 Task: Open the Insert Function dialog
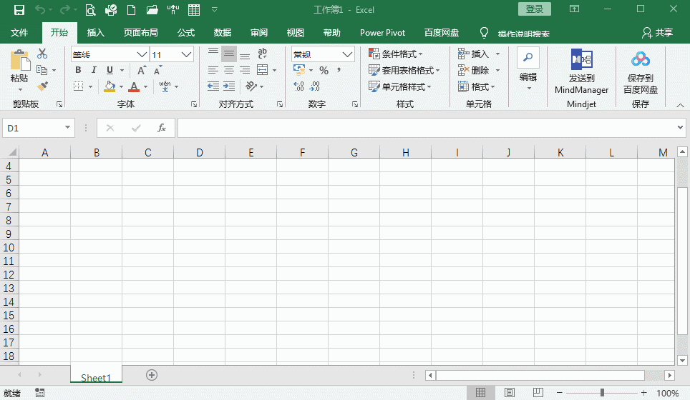[x=162, y=128]
